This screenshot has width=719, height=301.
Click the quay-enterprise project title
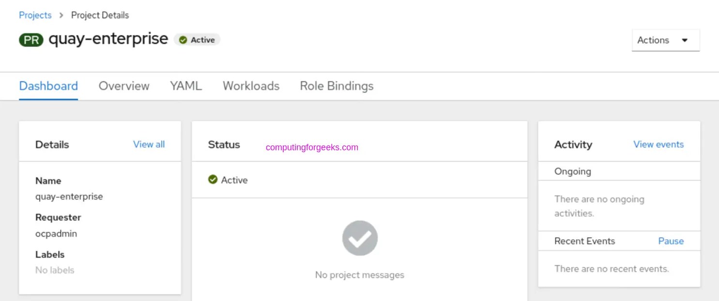[x=108, y=39]
